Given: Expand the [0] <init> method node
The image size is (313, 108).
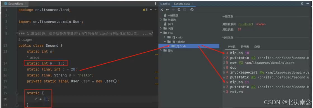Looking at the screenshot, I should pyautogui.click(x=165, y=37).
